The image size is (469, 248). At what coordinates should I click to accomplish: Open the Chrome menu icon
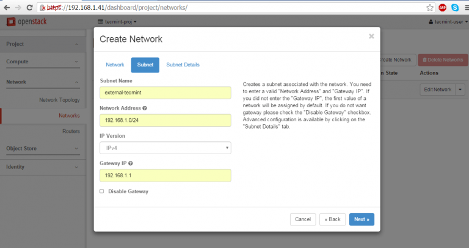tap(465, 8)
